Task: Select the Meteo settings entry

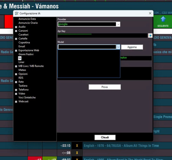Action: pyautogui.click(x=22, y=70)
